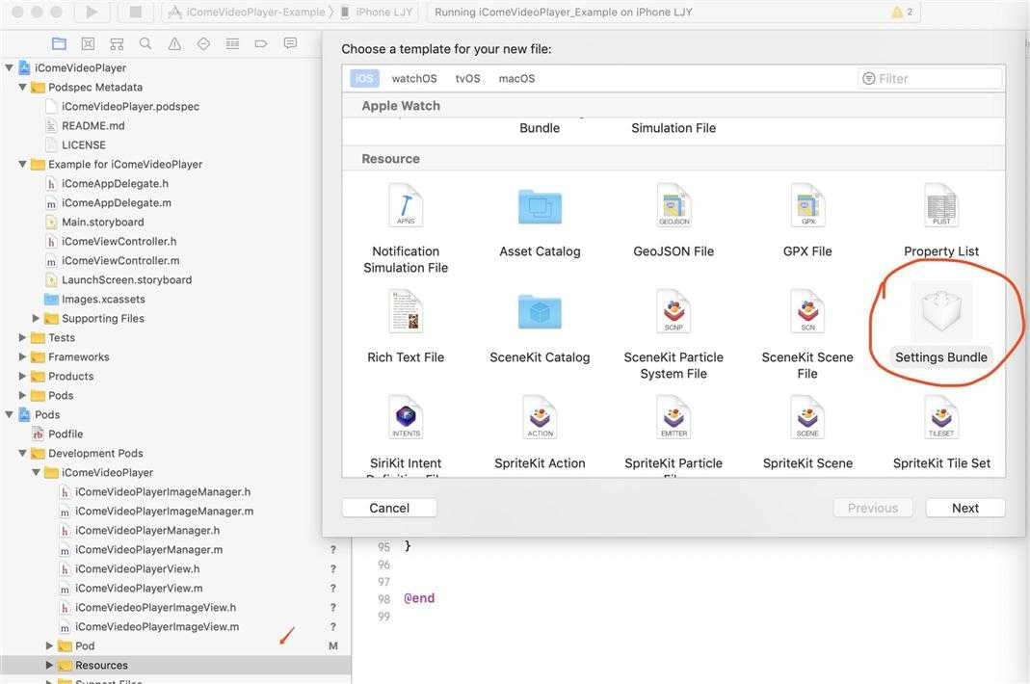Switch to the watchOS platform tab
This screenshot has height=684, width=1030.
(x=414, y=78)
